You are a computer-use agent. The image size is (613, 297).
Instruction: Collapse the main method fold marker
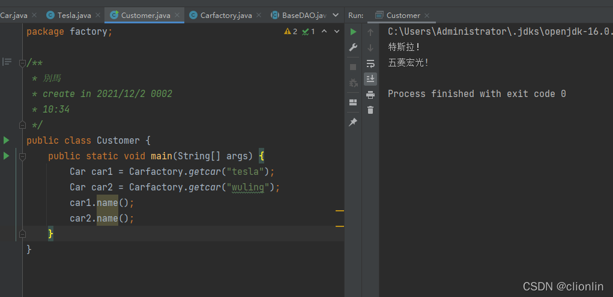pos(22,156)
